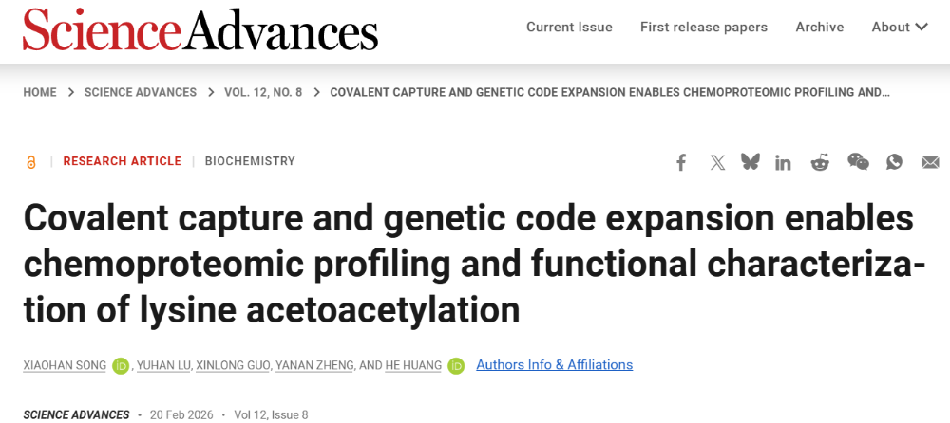Open the Current Issue menu item

click(569, 27)
